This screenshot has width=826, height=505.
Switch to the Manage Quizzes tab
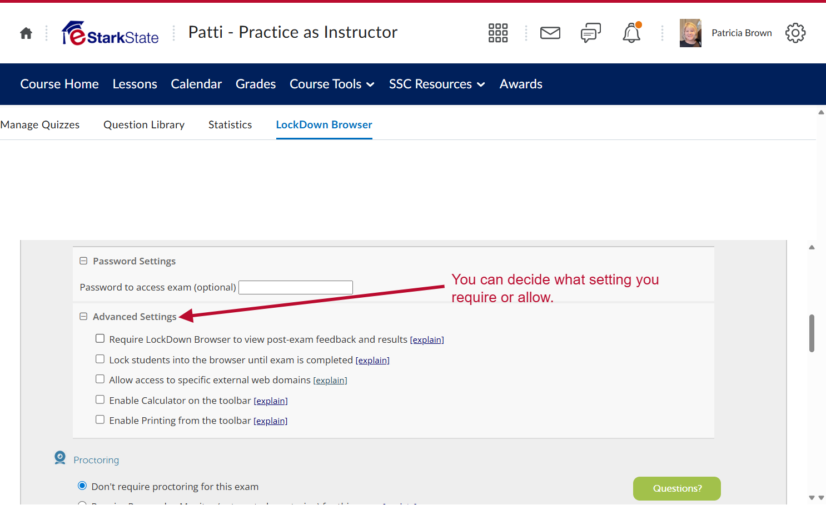coord(40,124)
